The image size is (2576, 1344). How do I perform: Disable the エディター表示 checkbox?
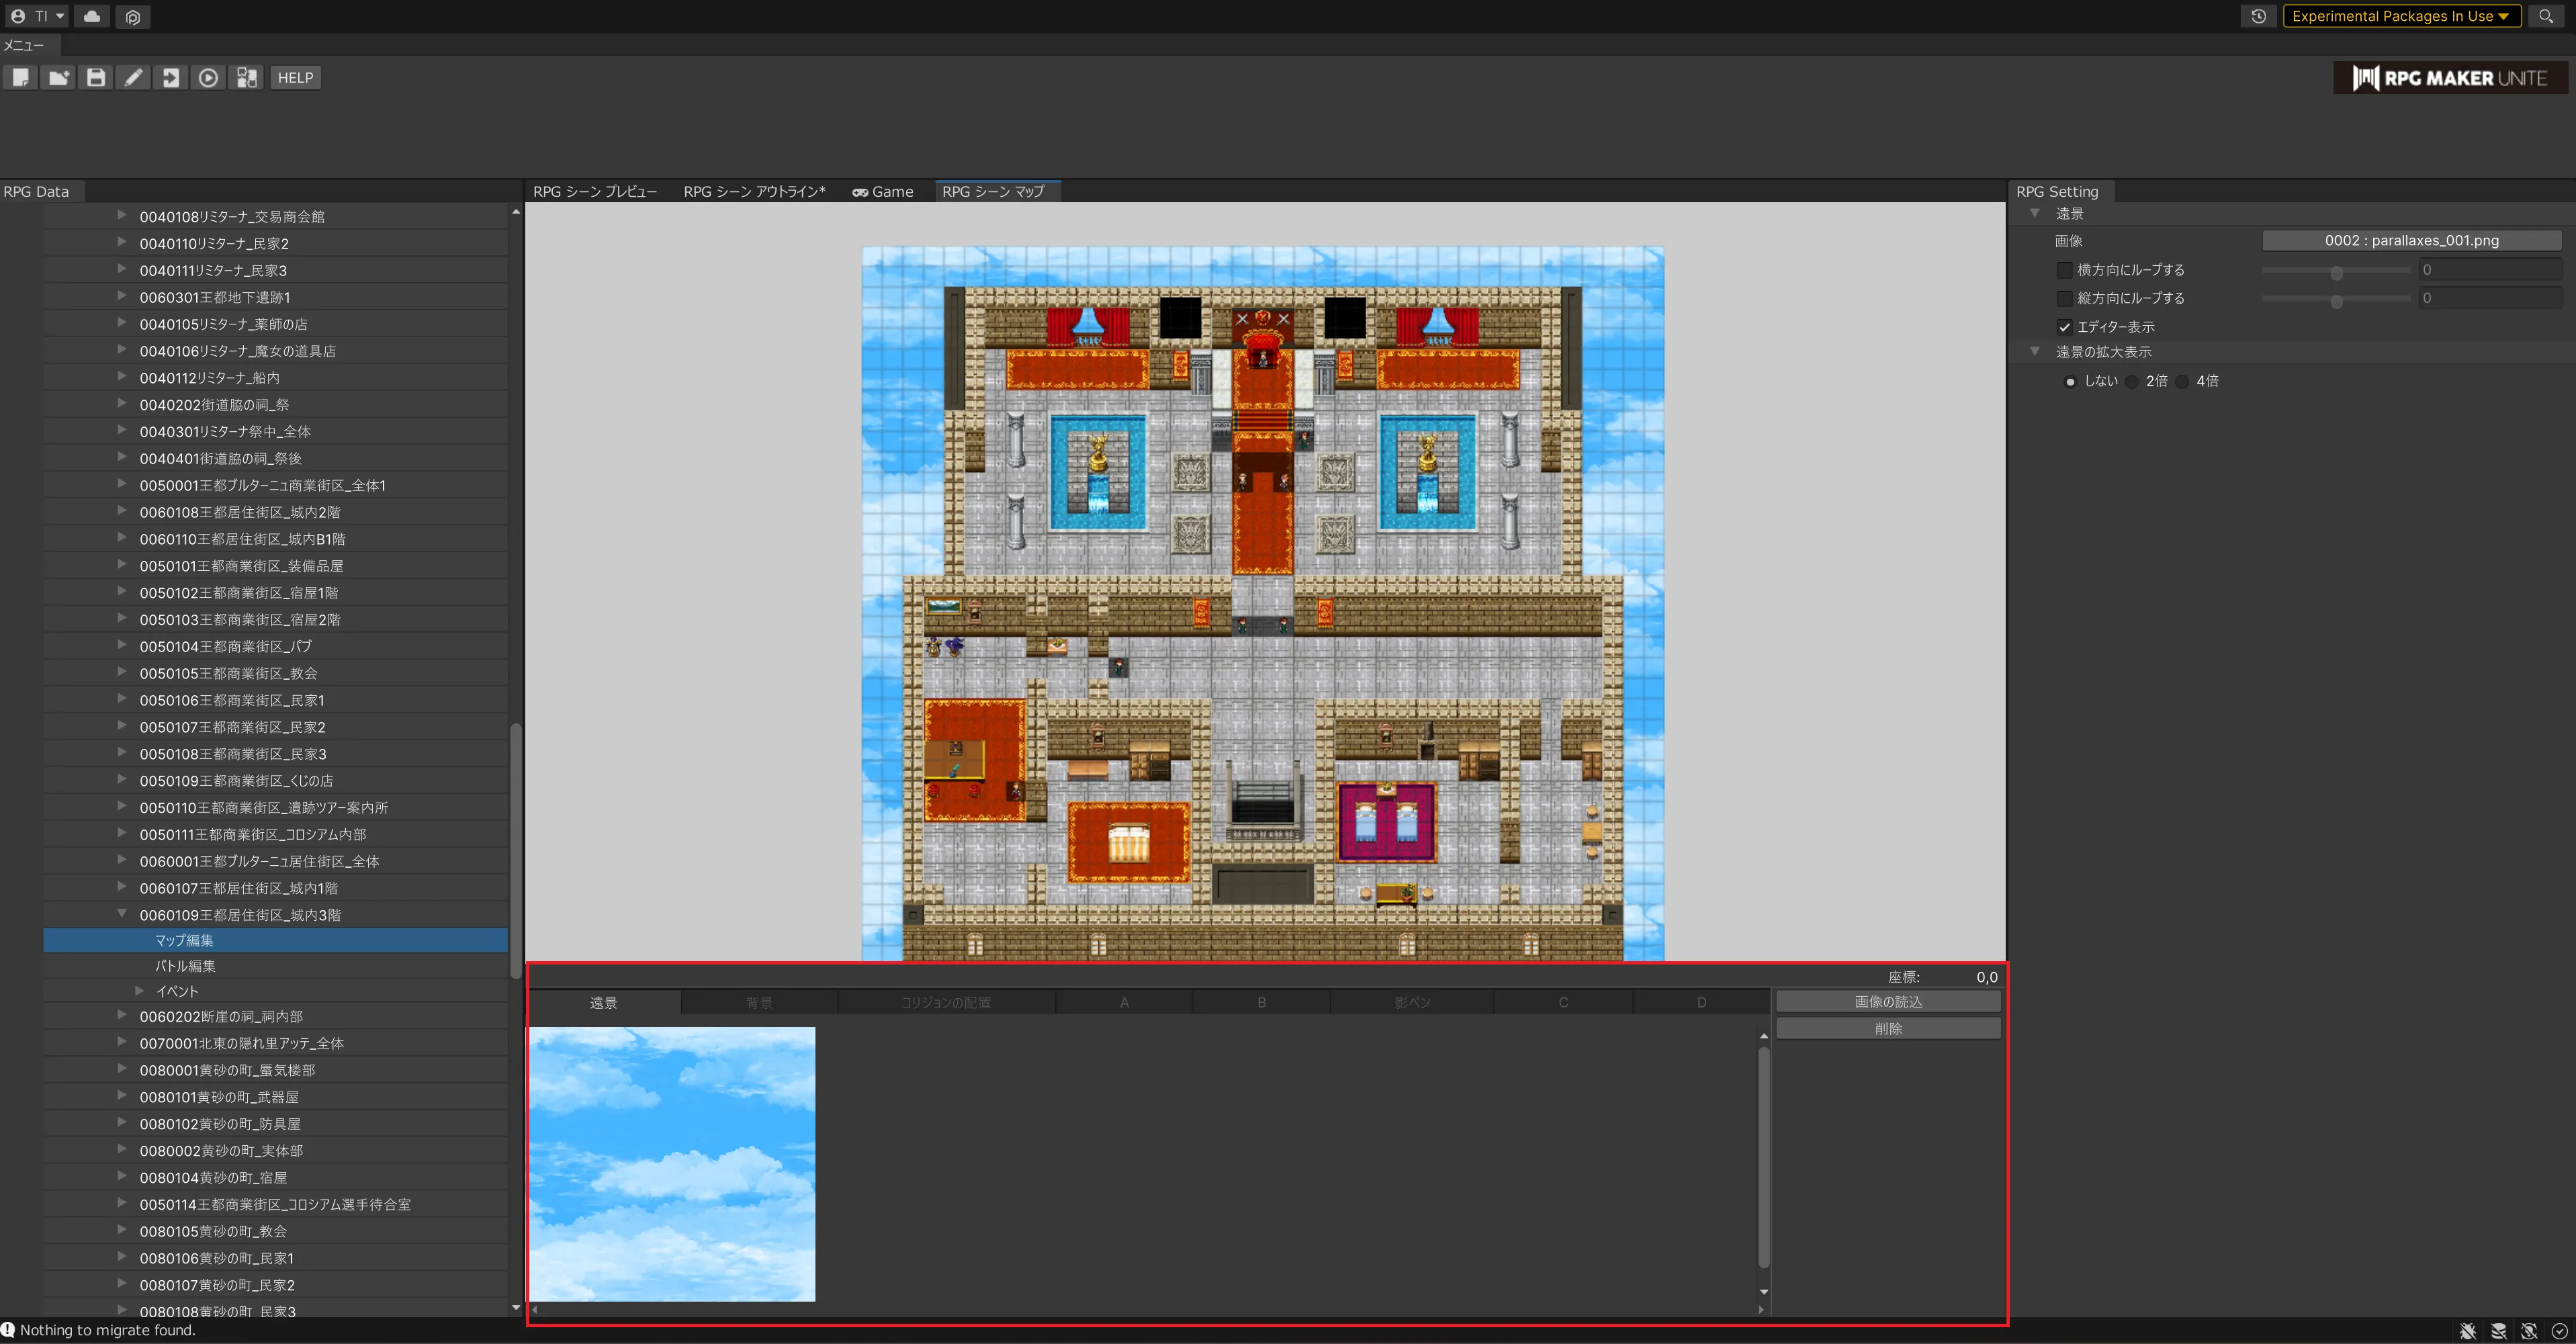(2065, 327)
